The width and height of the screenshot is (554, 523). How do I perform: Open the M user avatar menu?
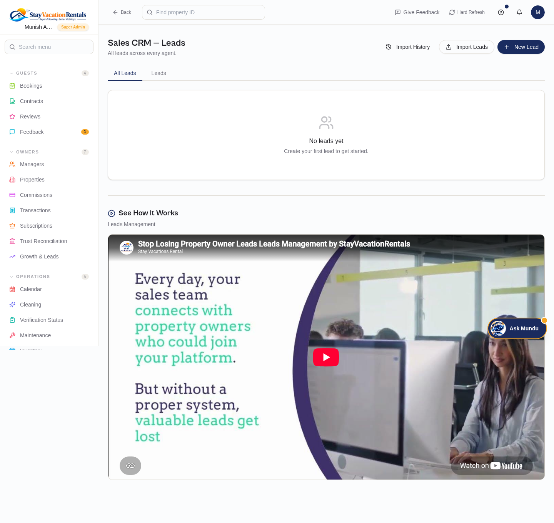[x=538, y=12]
